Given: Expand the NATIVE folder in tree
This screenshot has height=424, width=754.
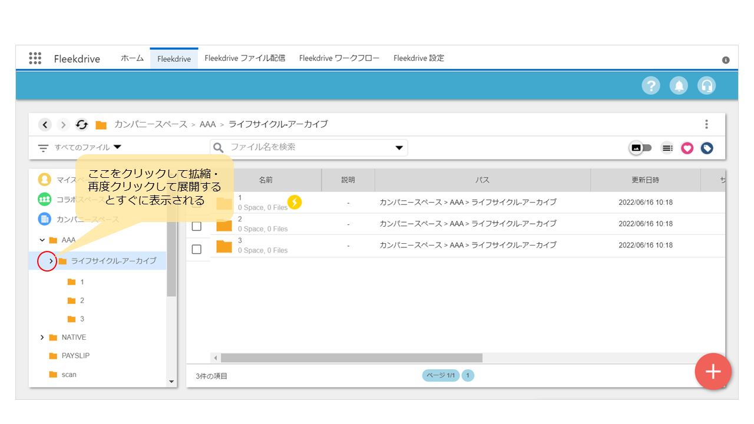Looking at the screenshot, I should point(42,337).
